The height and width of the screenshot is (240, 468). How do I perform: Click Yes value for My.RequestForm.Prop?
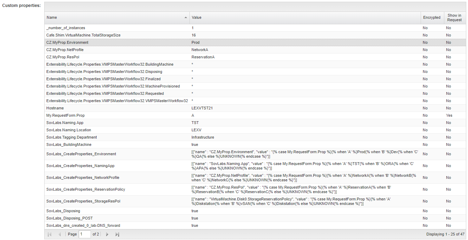[449, 115]
